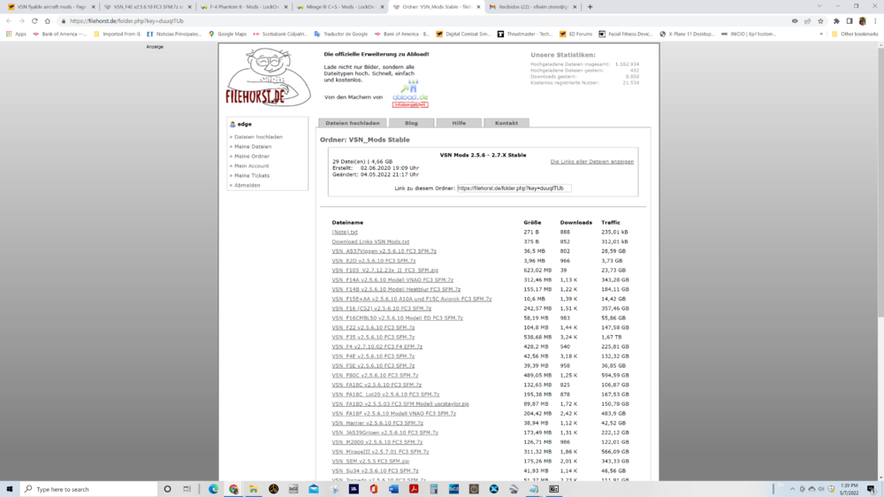Open Cortana circle icon in taskbar
The image size is (884, 497).
click(167, 489)
